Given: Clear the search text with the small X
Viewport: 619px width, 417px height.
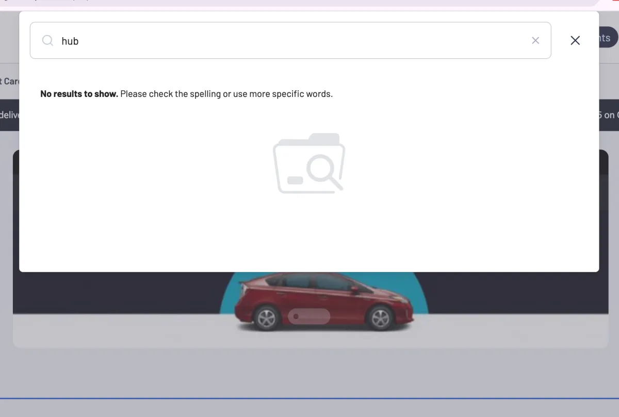Looking at the screenshot, I should 535,41.
